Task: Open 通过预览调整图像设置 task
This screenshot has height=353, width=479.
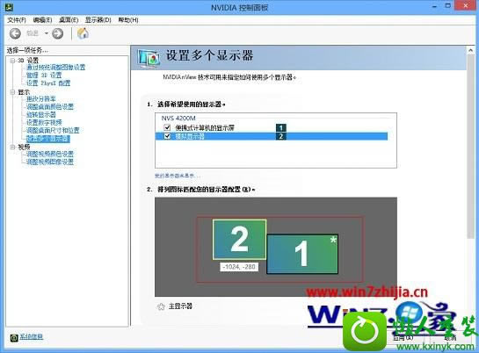Action: [55, 68]
